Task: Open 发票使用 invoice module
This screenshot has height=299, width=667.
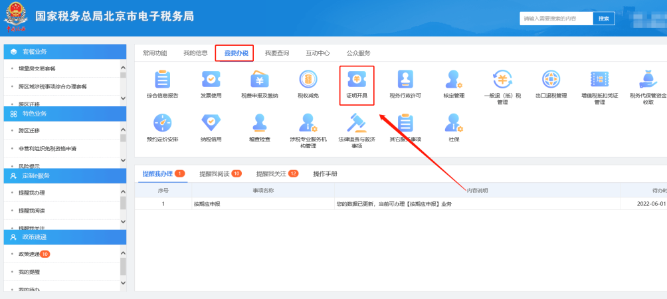Action: click(x=211, y=80)
